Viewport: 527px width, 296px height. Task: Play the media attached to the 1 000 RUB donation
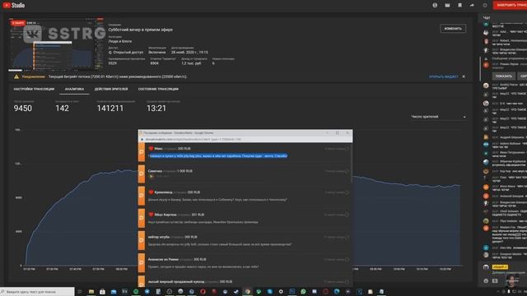coord(152,176)
